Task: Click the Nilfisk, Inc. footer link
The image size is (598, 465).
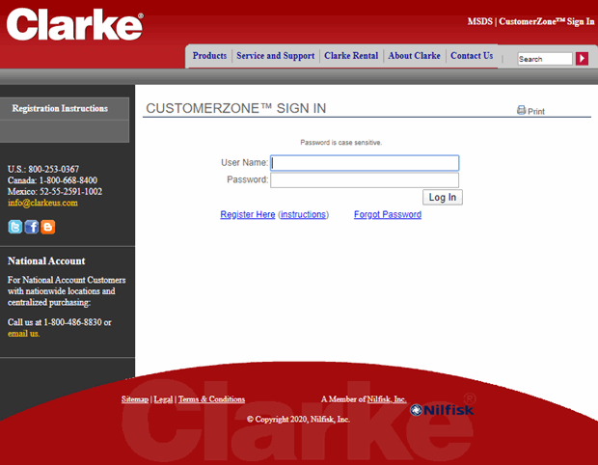Action: pos(387,399)
